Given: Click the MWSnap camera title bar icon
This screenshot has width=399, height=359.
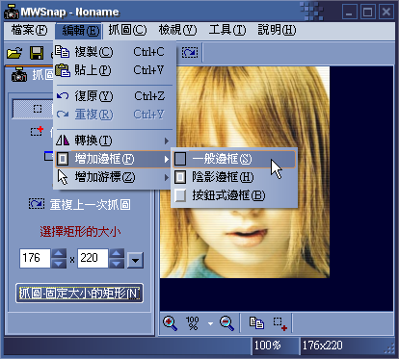Looking at the screenshot, I should click(x=12, y=13).
